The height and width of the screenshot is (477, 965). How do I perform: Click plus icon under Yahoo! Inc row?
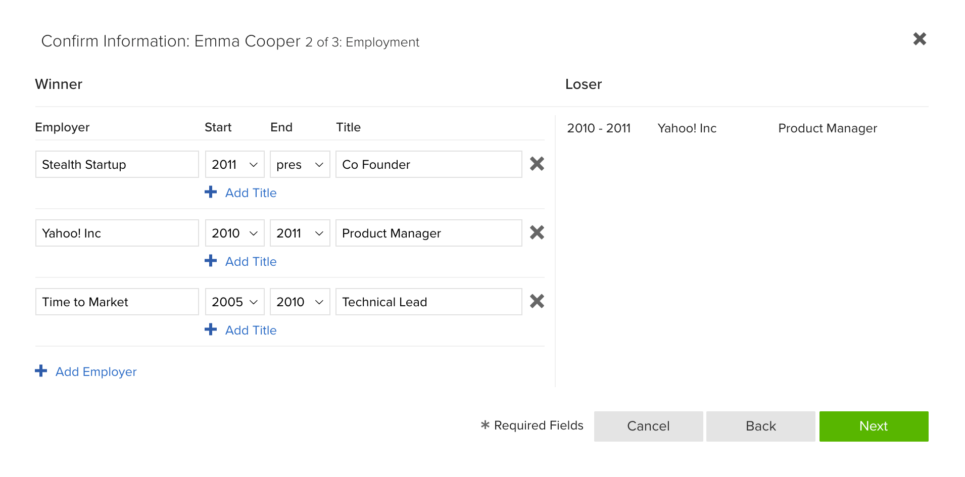(x=211, y=261)
